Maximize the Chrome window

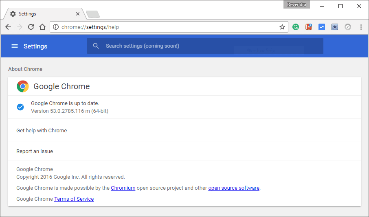click(x=340, y=6)
